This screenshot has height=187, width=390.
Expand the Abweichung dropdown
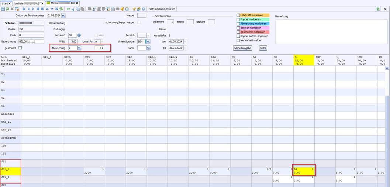(79, 48)
